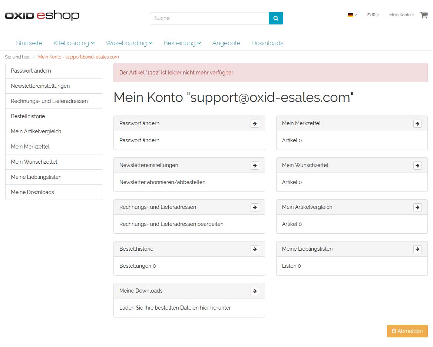The image size is (433, 347).
Task: Go to Startseite in navigation bar
Action: click(29, 43)
